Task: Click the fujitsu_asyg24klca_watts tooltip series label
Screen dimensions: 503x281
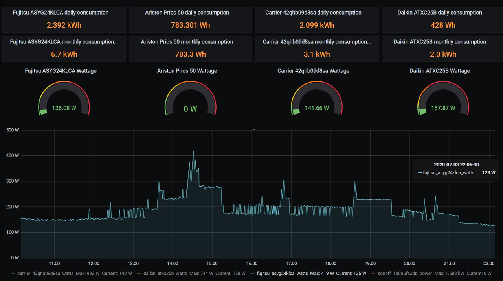Action: tap(449, 172)
